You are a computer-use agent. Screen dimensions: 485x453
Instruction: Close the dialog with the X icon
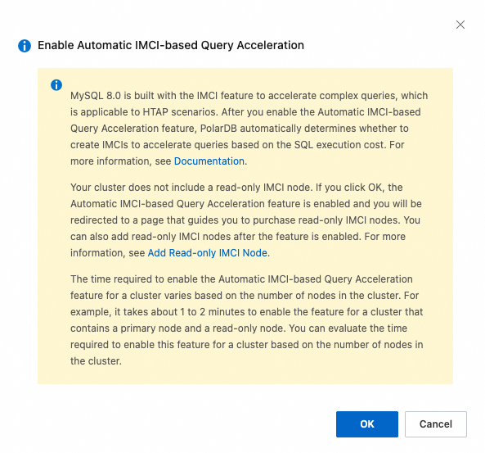[x=460, y=25]
